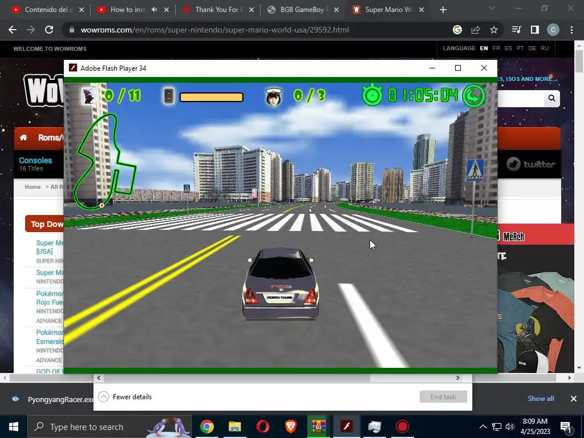584x438 pixels.
Task: Click the traffic officer face icon in the HUD
Action: click(x=273, y=97)
